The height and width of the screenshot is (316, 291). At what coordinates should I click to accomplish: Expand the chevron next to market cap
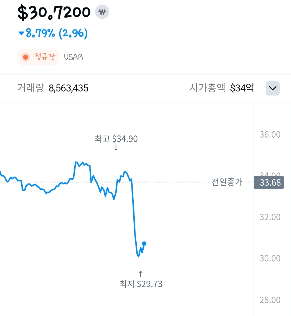272,88
